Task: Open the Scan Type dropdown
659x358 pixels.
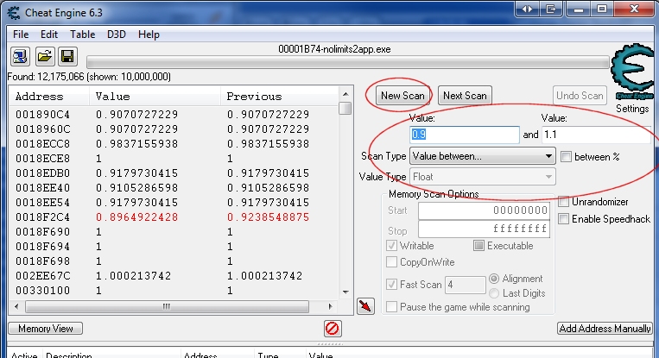Action: click(482, 156)
